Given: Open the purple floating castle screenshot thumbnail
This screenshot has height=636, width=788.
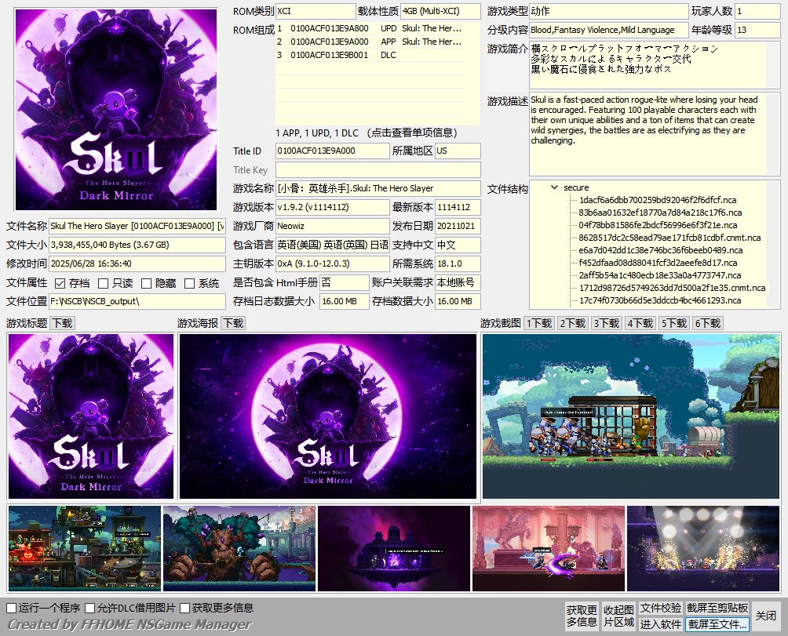Looking at the screenshot, I should (394, 548).
